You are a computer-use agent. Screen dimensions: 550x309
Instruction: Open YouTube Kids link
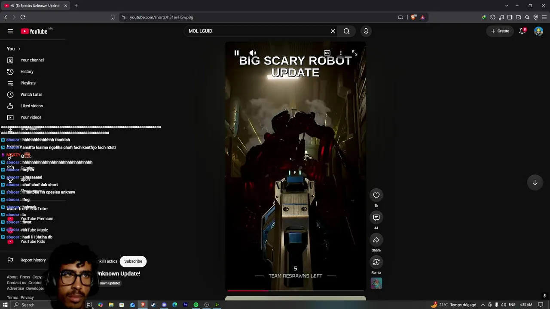point(33,242)
